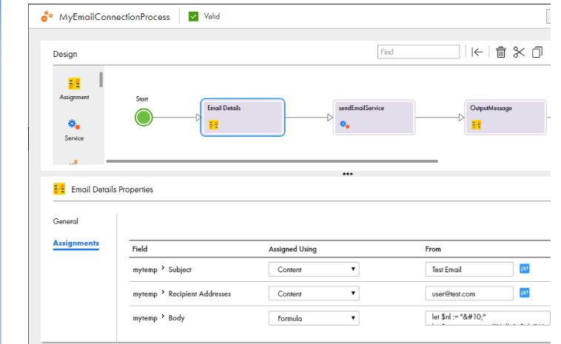Image resolution: width=561 pixels, height=344 pixels.
Task: Click the assignment icon inside Email Details step
Action: pos(214,125)
